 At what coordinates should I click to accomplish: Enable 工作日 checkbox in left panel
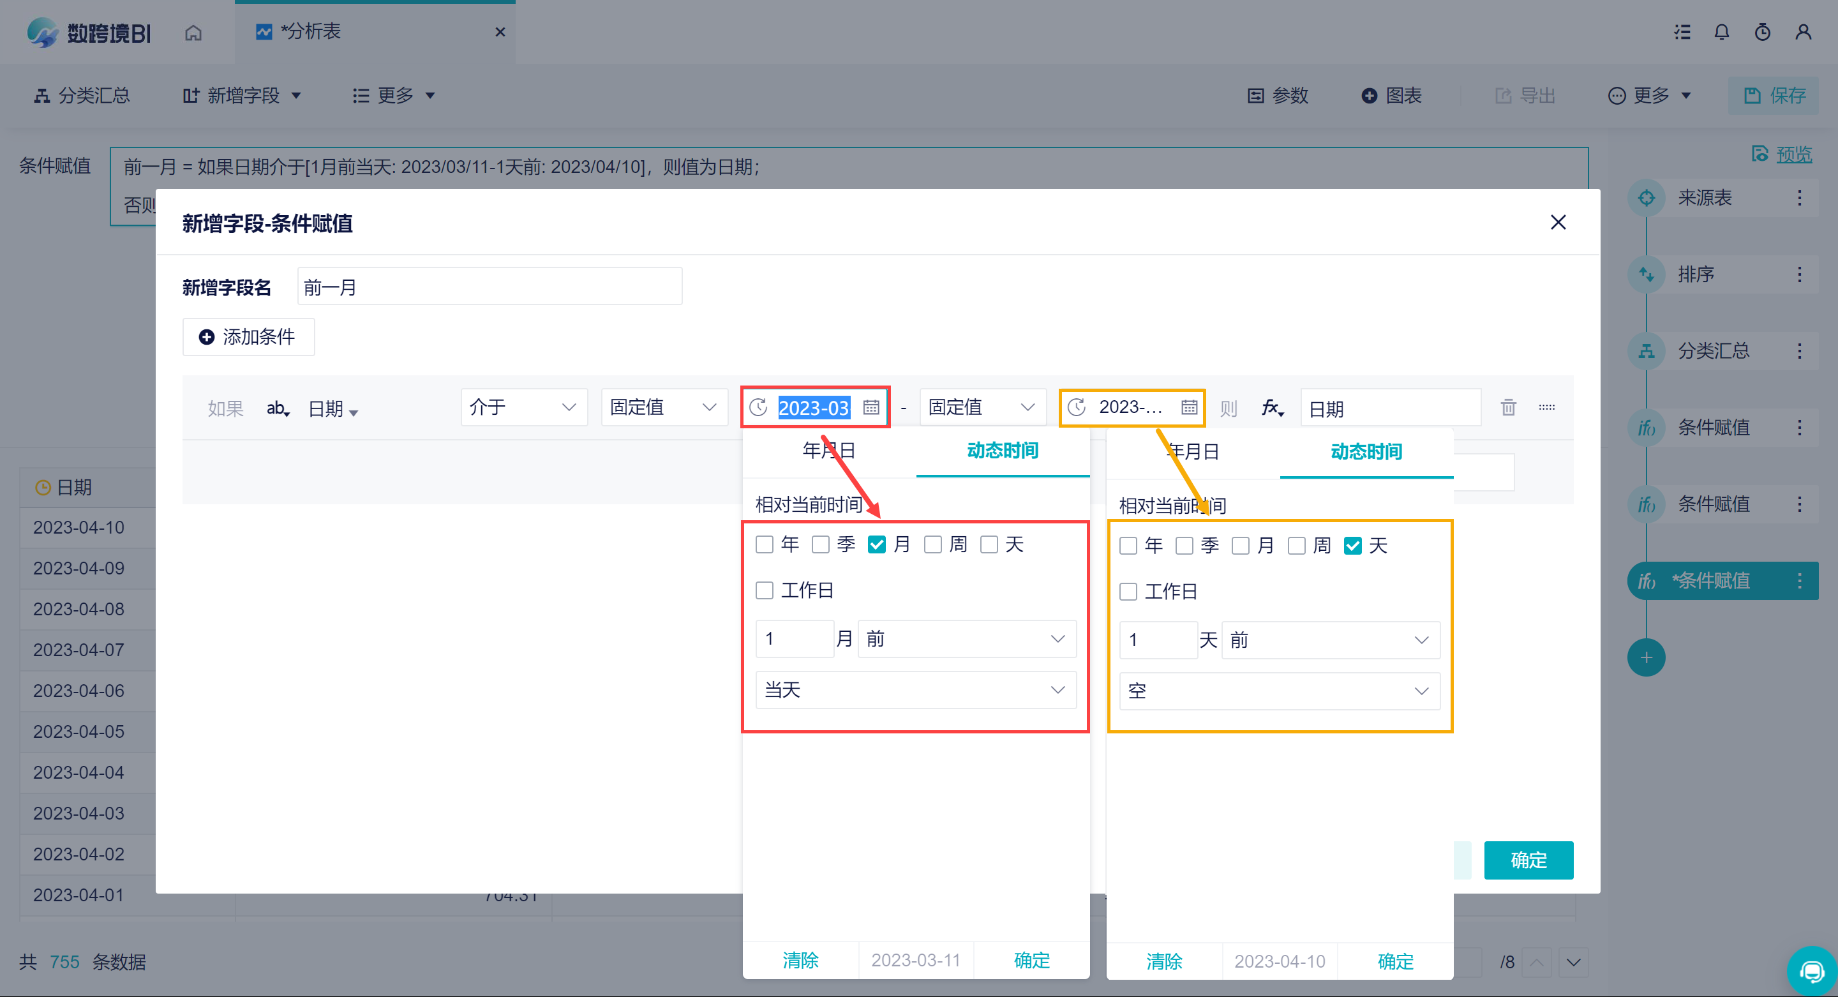tap(764, 590)
